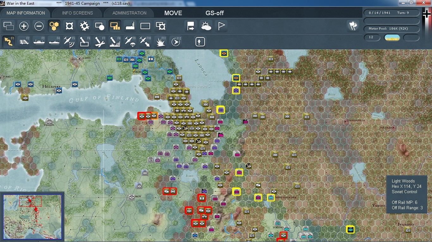Click the date and Turn 9 field
The image size is (432, 242).
tap(392, 13)
